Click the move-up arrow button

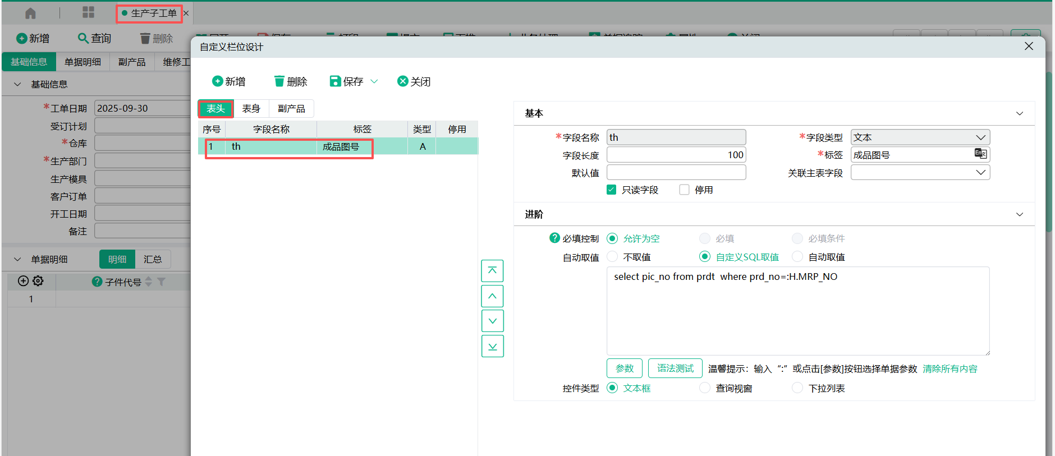click(492, 296)
